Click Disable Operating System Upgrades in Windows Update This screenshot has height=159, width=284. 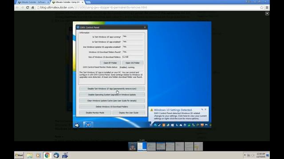112,95
